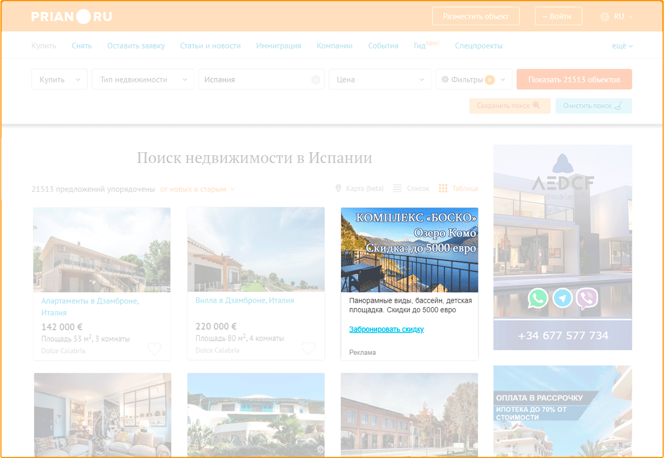The image size is (664, 458).
Task: Open the Карта (beta) map view
Action: (x=359, y=188)
